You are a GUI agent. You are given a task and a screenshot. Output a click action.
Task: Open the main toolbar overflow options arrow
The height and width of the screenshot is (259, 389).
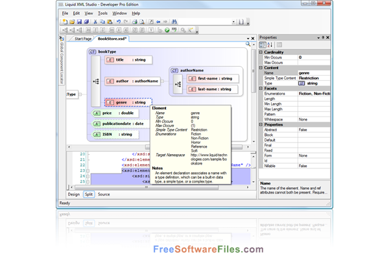pyautogui.click(x=248, y=23)
